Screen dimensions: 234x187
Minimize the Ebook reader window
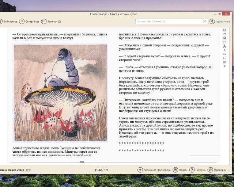coord(215,14)
